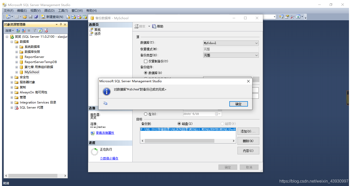Click 脚本 script button in backup dialog
Viewport: 351px width, 186px height.
pos(140,26)
